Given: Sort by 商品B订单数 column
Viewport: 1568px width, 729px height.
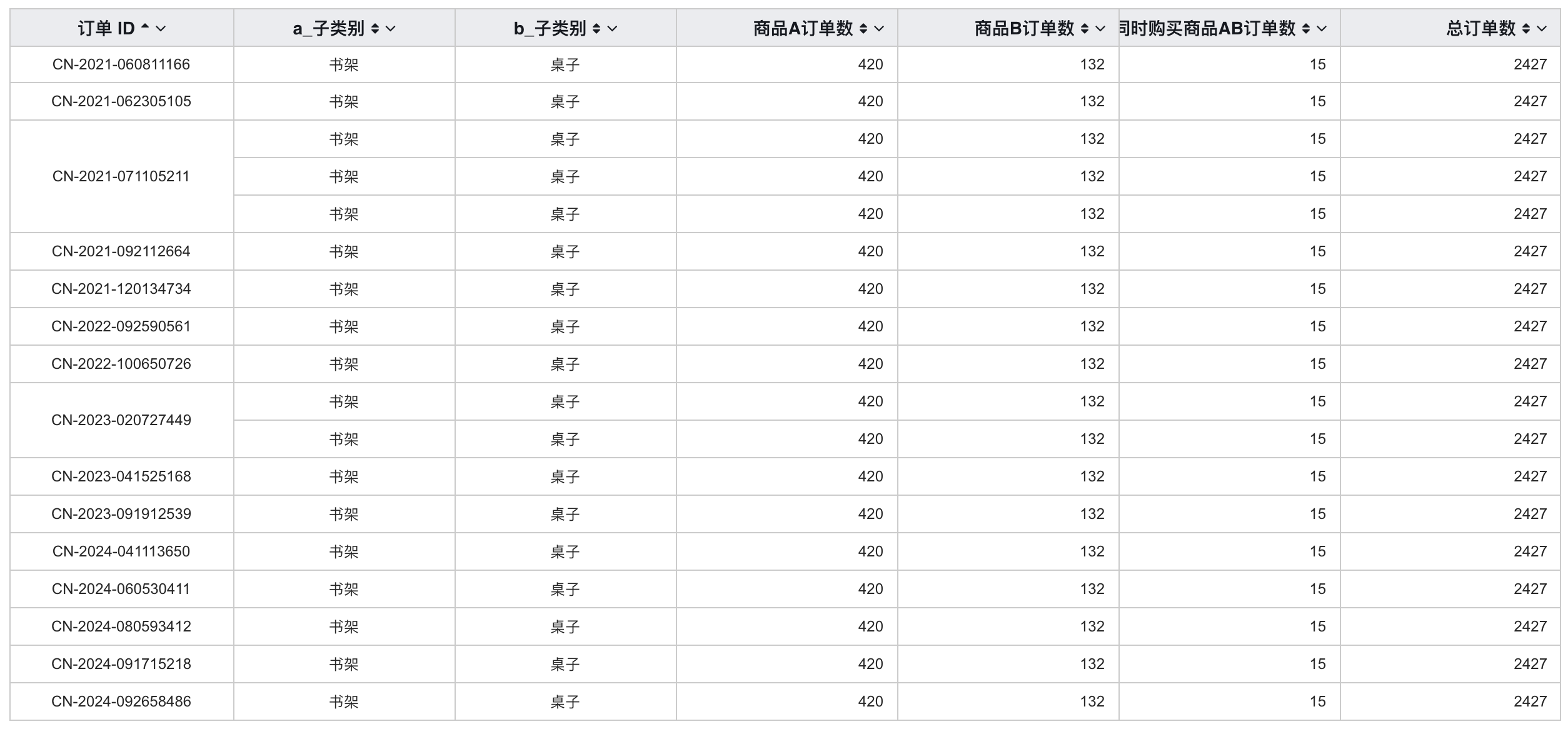Looking at the screenshot, I should [x=1085, y=28].
